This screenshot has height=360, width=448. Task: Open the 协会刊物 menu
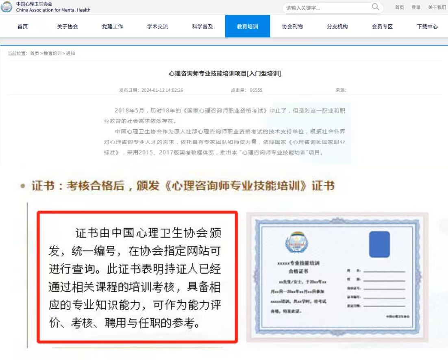click(292, 26)
